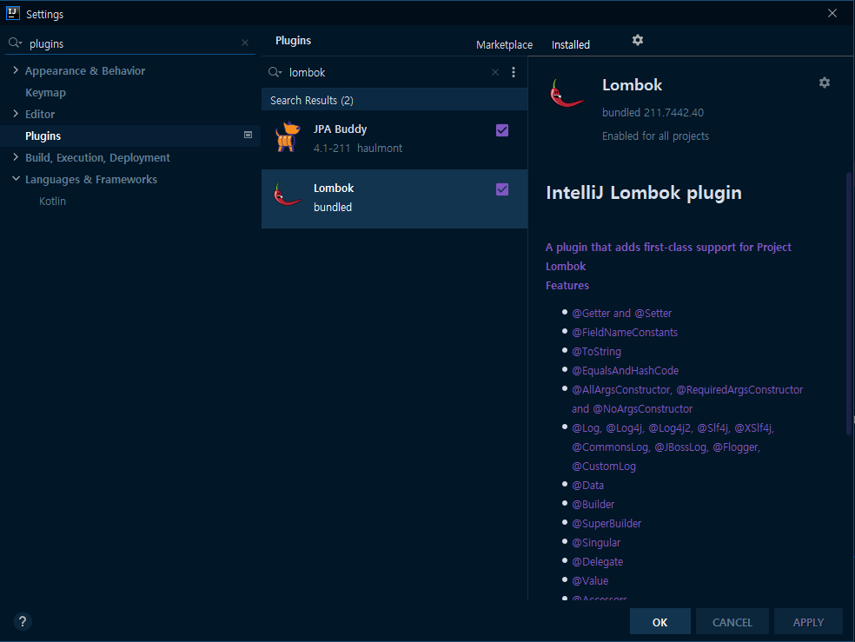
Task: Click the OK button
Action: (659, 622)
